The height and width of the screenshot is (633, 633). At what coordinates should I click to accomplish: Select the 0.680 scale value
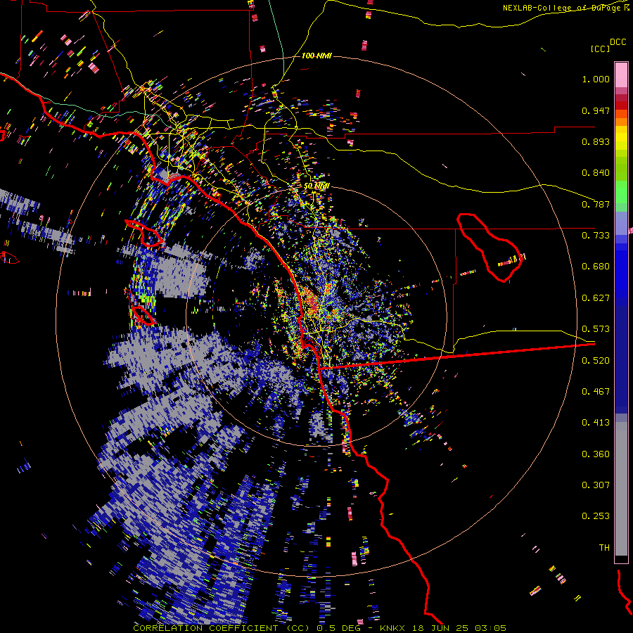point(596,267)
